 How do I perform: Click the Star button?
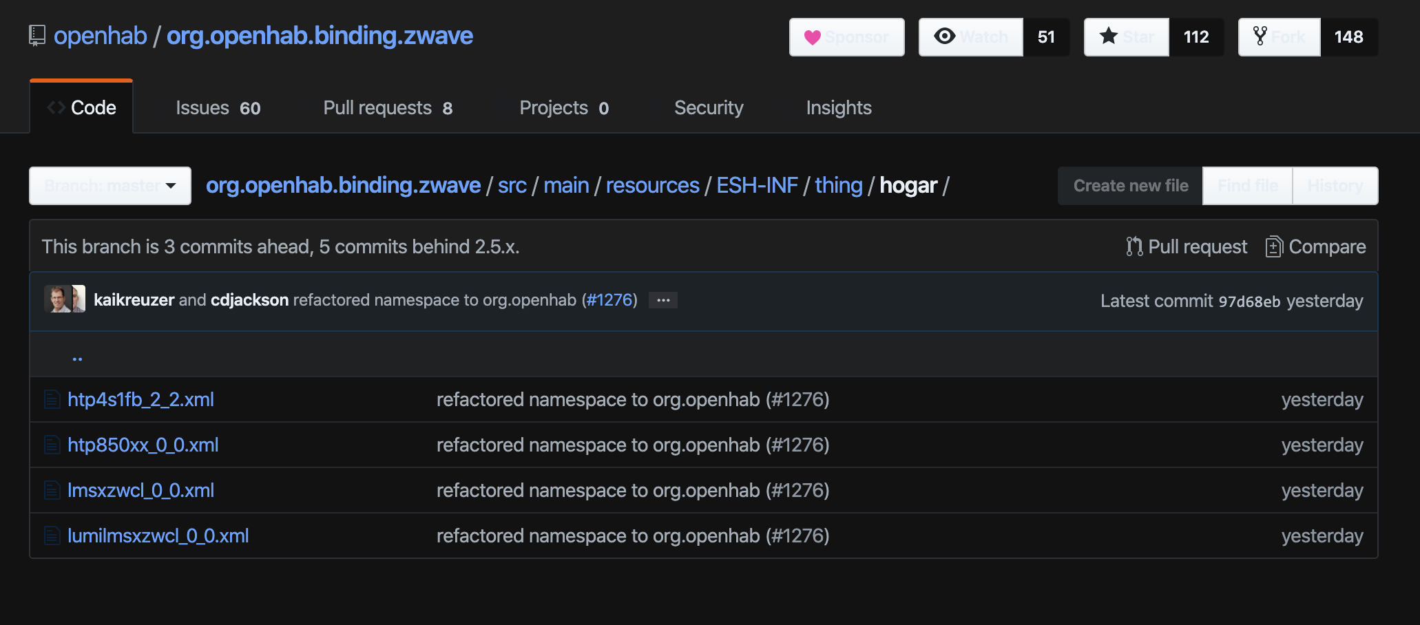[x=1127, y=37]
